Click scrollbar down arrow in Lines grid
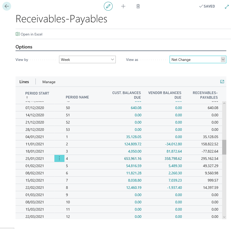The width and height of the screenshot is (239, 229). [x=224, y=217]
